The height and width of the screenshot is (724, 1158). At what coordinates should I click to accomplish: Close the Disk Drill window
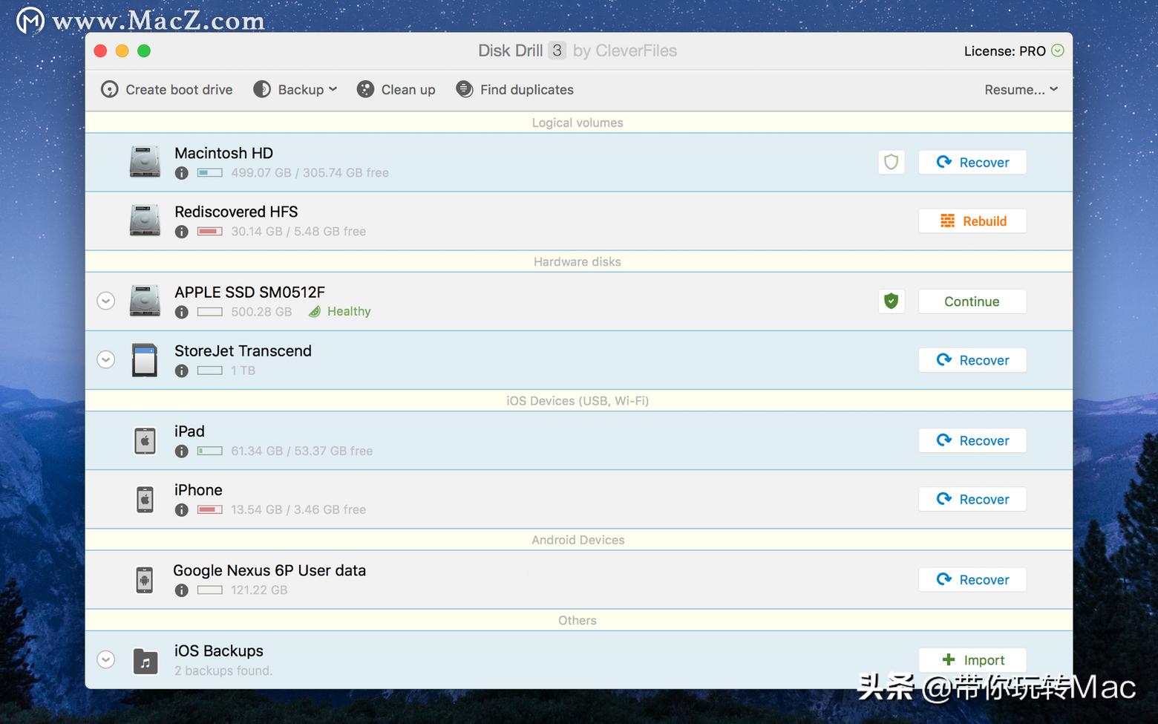coord(101,50)
